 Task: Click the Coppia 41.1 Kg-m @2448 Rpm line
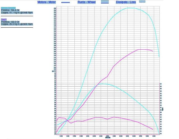tap(17, 13)
